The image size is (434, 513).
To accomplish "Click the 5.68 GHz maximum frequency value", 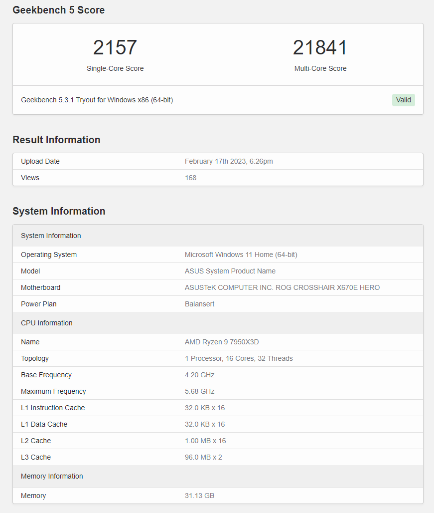I will (199, 391).
